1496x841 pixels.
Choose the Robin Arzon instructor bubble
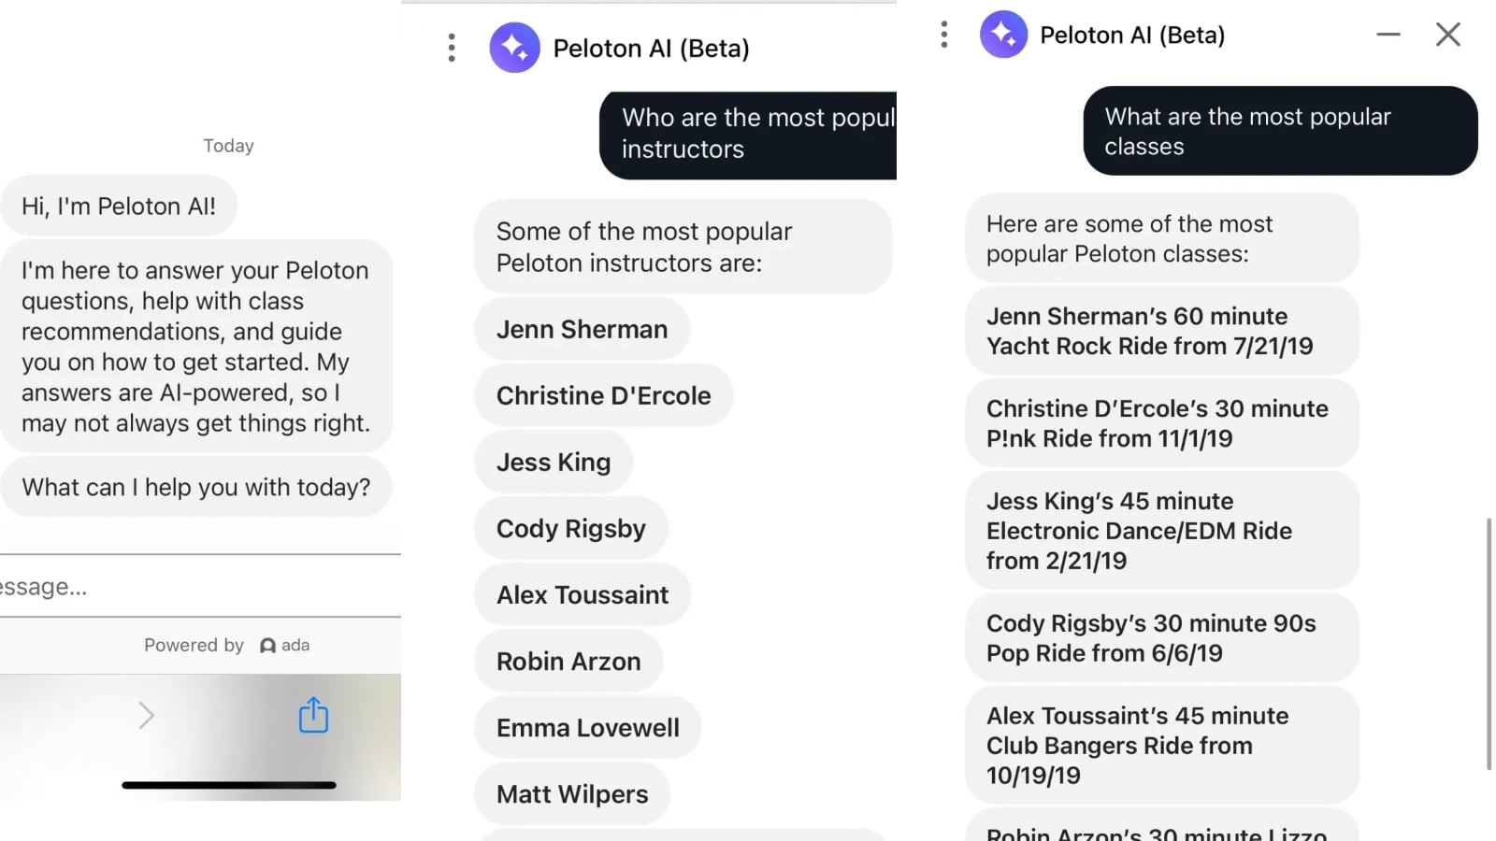coord(568,662)
